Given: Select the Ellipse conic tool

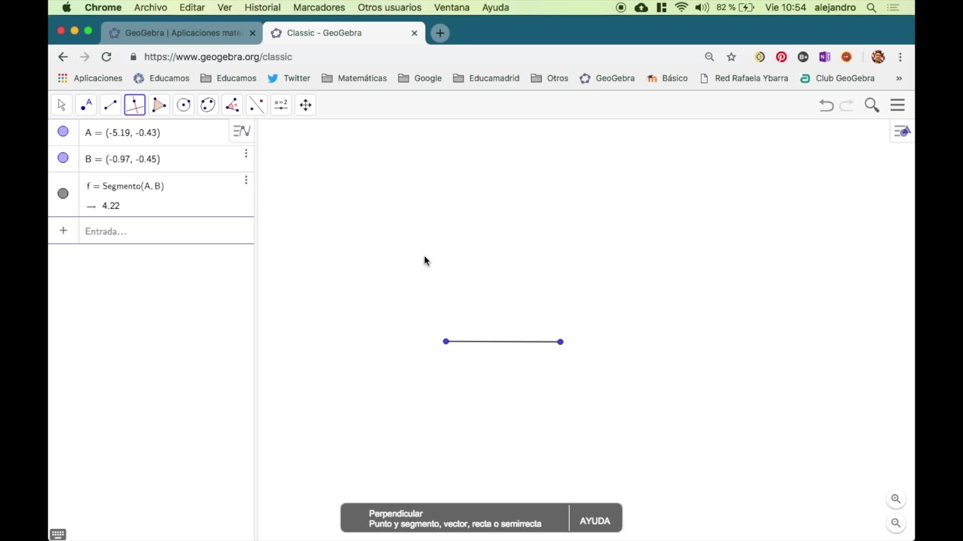Looking at the screenshot, I should click(208, 105).
